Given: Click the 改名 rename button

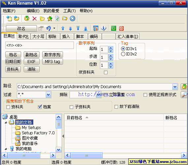Looking at the screenshot, I should click(21, 29).
